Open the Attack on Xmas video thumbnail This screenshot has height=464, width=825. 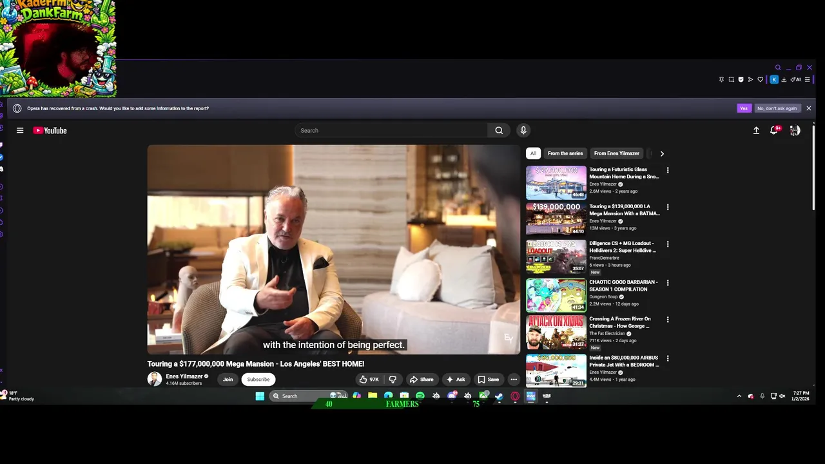click(556, 332)
